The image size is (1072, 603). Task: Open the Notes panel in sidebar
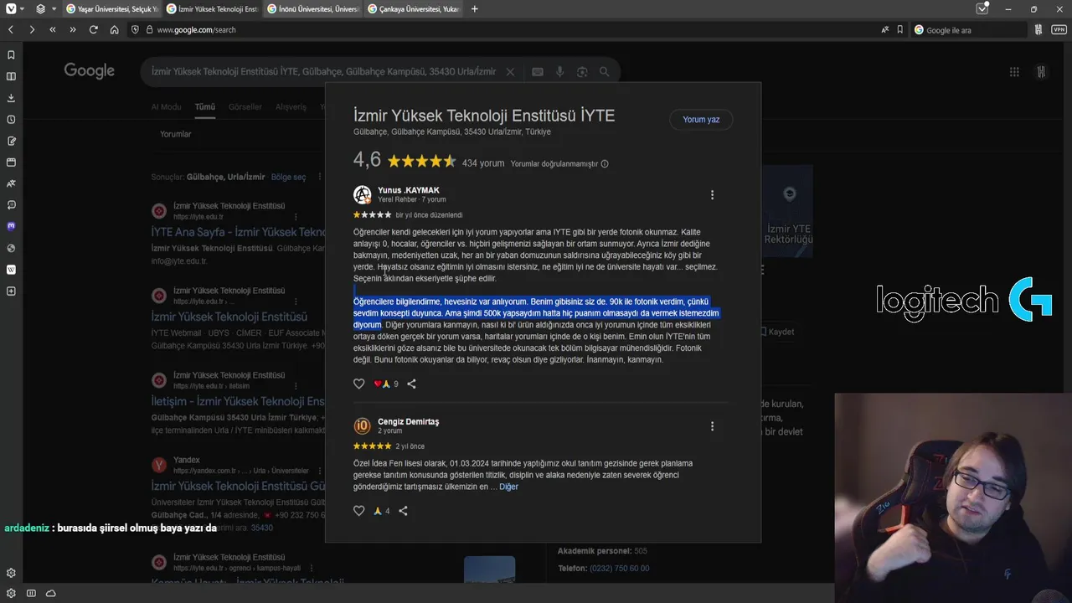(x=11, y=141)
